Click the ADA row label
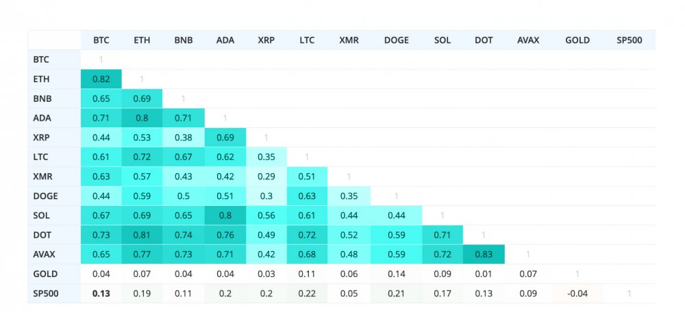The image size is (685, 312). 55,118
